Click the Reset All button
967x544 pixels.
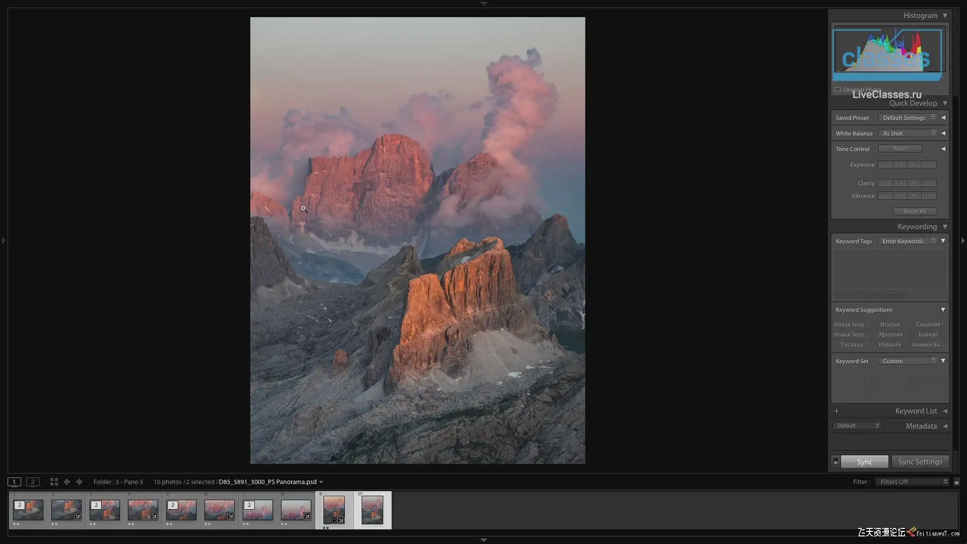point(915,212)
